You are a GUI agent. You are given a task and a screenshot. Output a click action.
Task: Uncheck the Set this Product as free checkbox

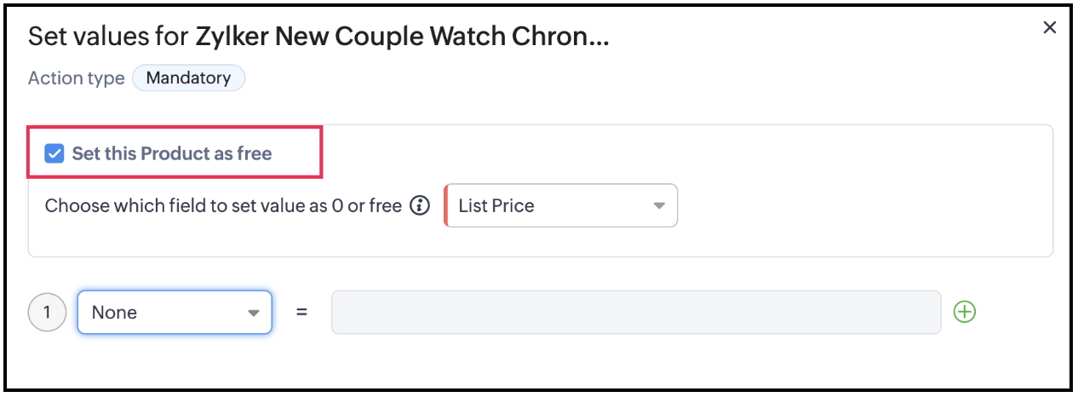coord(54,154)
